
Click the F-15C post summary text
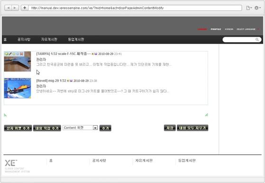click(104, 64)
